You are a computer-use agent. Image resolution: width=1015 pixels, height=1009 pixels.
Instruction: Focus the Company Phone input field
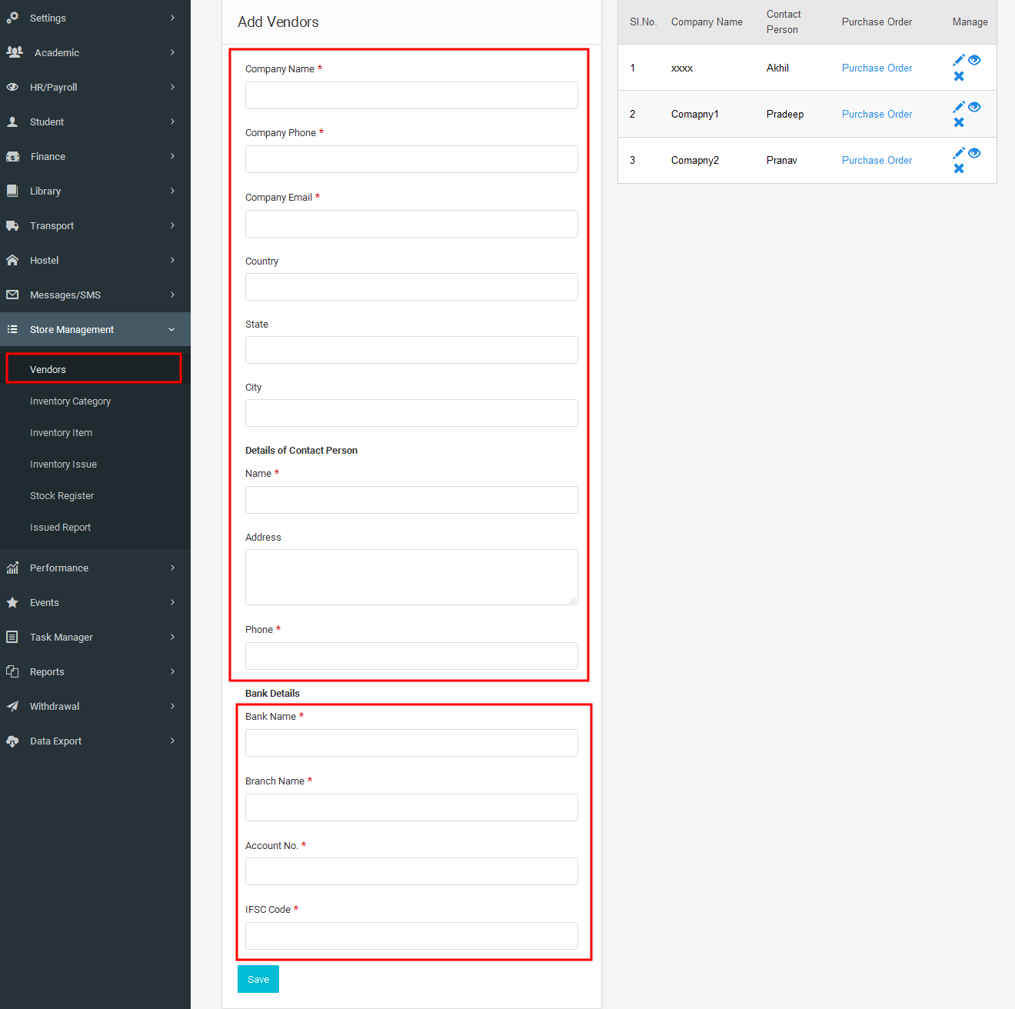tap(411, 159)
